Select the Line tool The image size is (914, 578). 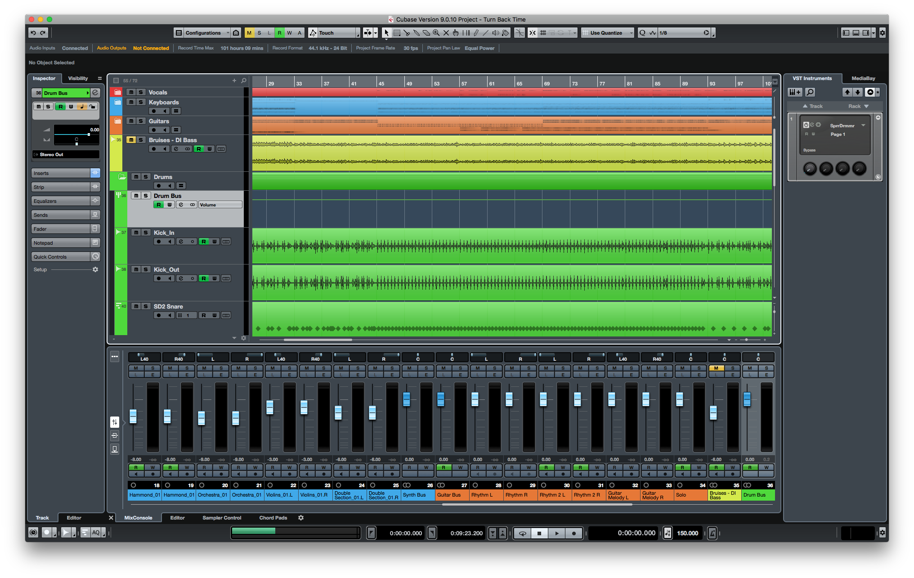point(486,32)
